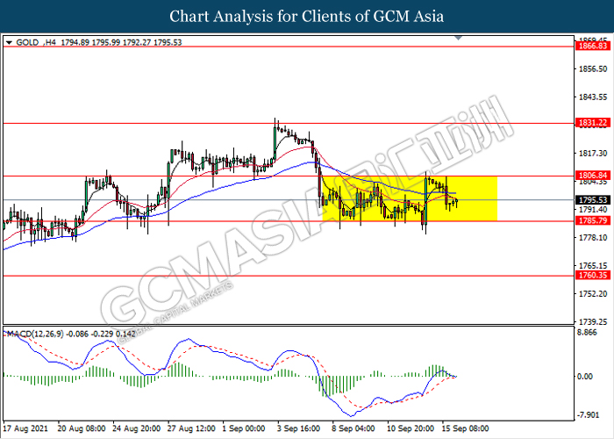Click the 27 Aug 12:00 time label

pos(191,428)
